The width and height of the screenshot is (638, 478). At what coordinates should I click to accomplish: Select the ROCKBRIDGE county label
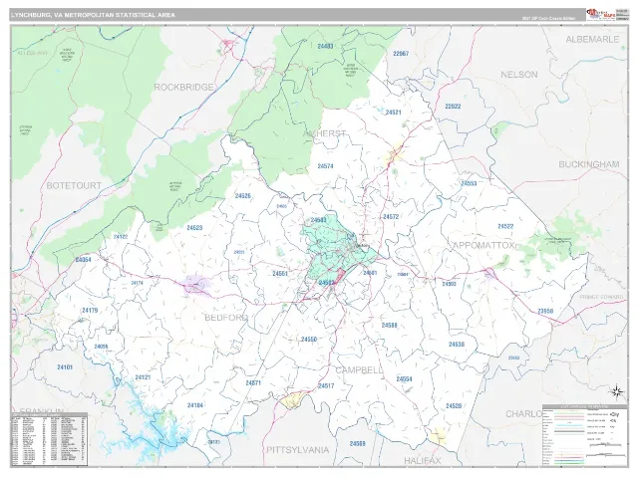point(183,87)
